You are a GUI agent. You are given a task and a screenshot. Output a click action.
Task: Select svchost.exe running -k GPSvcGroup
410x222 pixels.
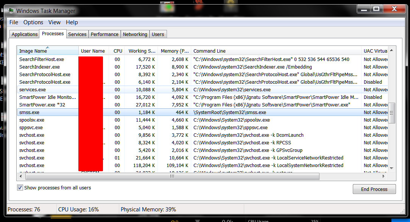pyautogui.click(x=203, y=150)
